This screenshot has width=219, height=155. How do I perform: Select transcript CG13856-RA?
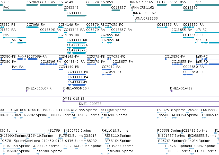tap(162, 27)
